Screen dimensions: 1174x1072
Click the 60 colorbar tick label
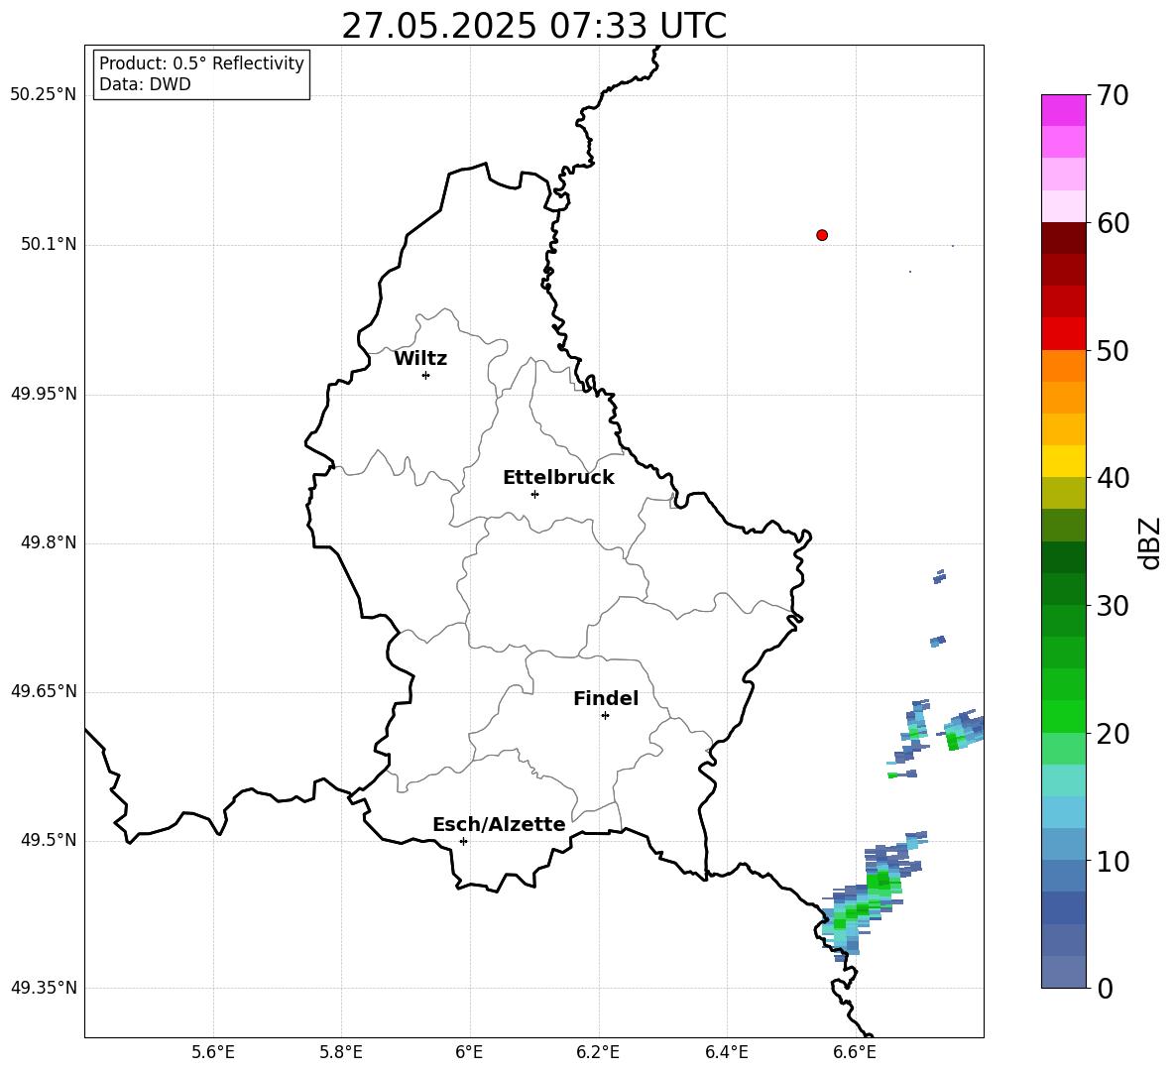coord(1113,223)
